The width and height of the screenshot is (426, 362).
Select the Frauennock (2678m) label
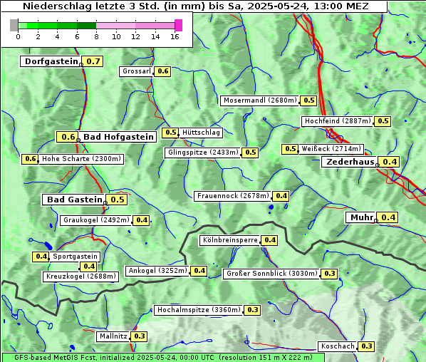(233, 196)
